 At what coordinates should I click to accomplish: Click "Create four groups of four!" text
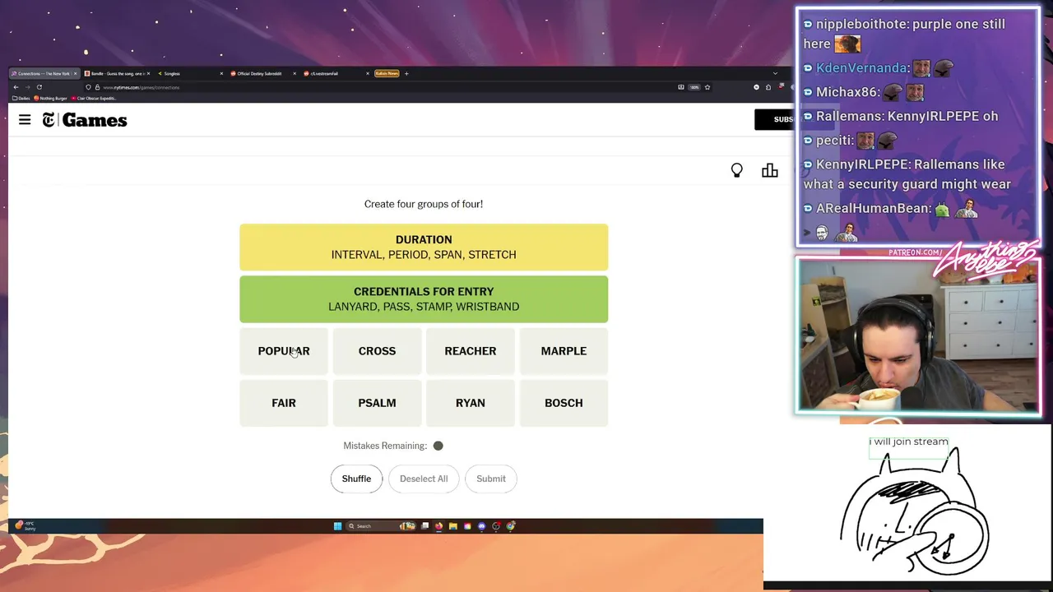coord(424,204)
